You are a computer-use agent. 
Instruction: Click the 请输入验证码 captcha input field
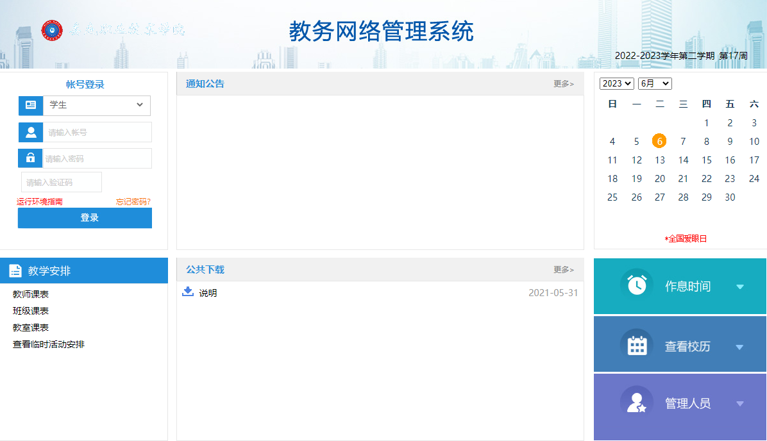point(62,183)
